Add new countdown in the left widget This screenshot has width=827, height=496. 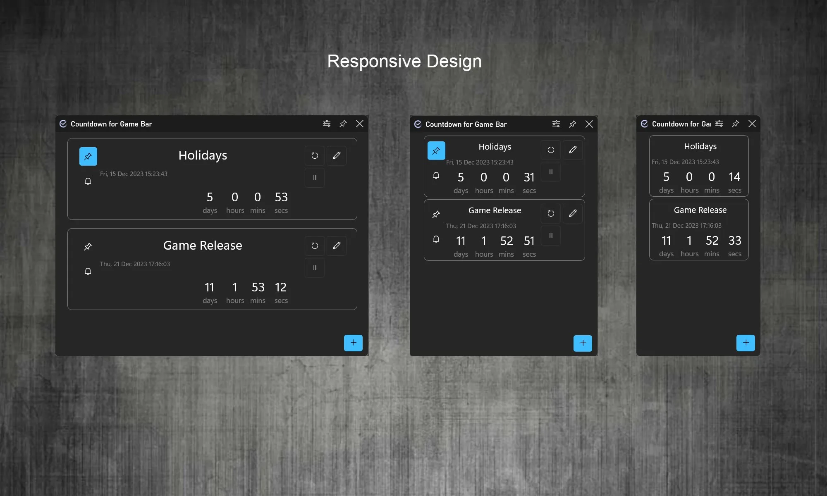353,343
